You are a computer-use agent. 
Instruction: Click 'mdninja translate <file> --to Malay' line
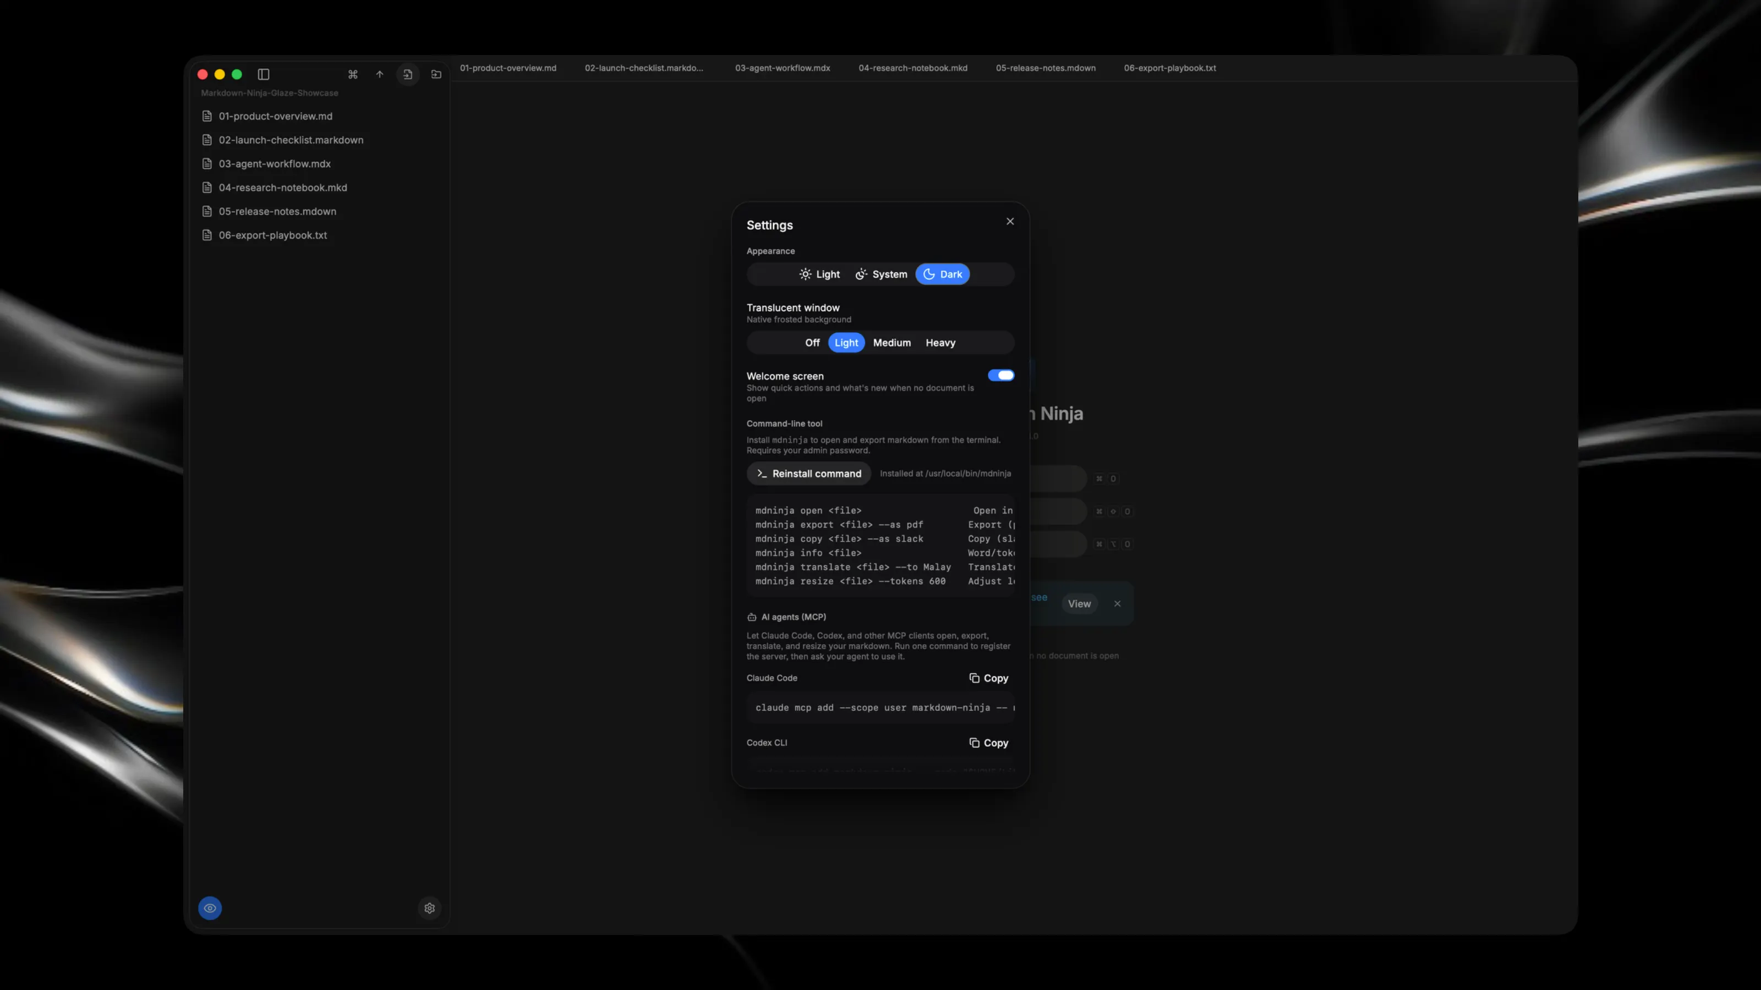coord(852,567)
